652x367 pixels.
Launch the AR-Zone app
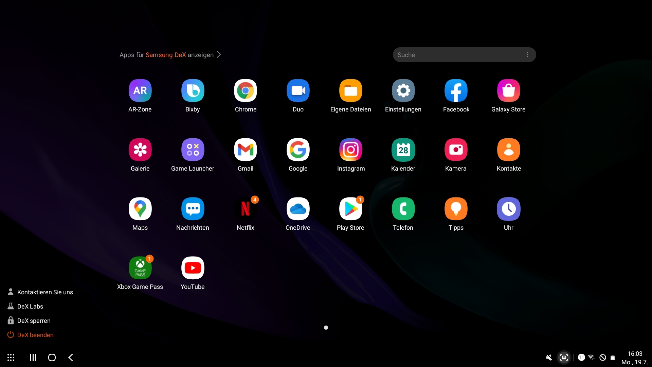(x=140, y=91)
